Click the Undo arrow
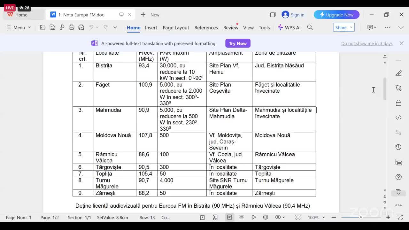This screenshot has width=409, height=230. 91,27
